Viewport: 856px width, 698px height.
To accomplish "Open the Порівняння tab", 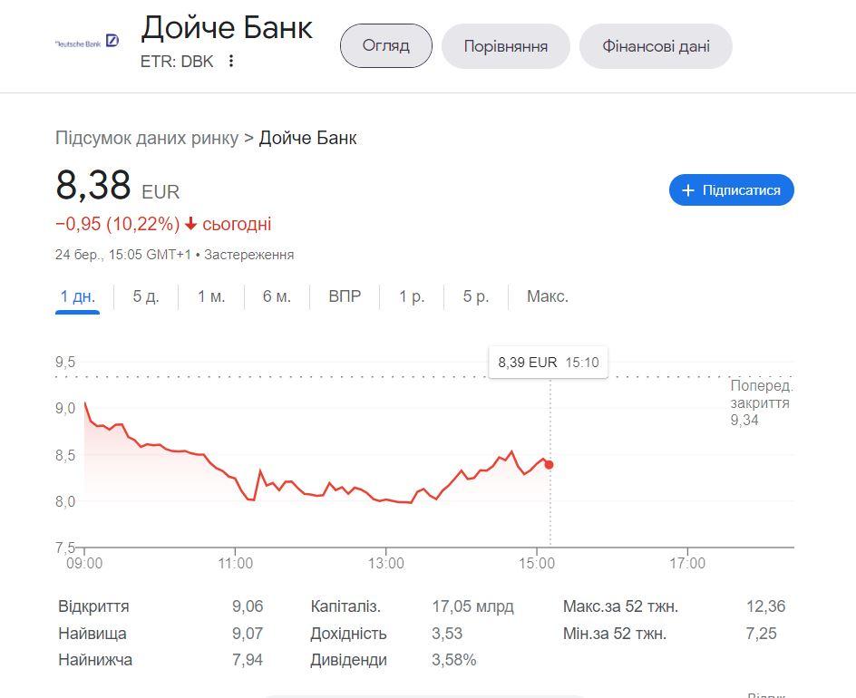I will [505, 46].
